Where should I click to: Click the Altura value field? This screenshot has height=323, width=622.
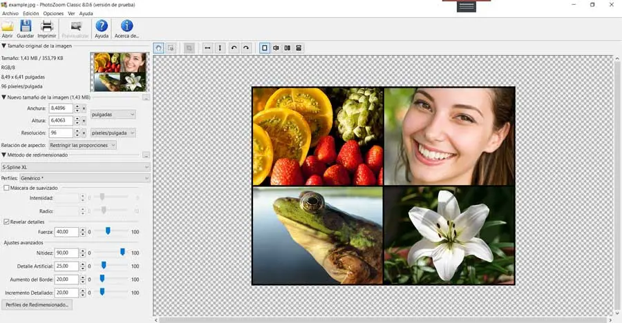coord(61,121)
